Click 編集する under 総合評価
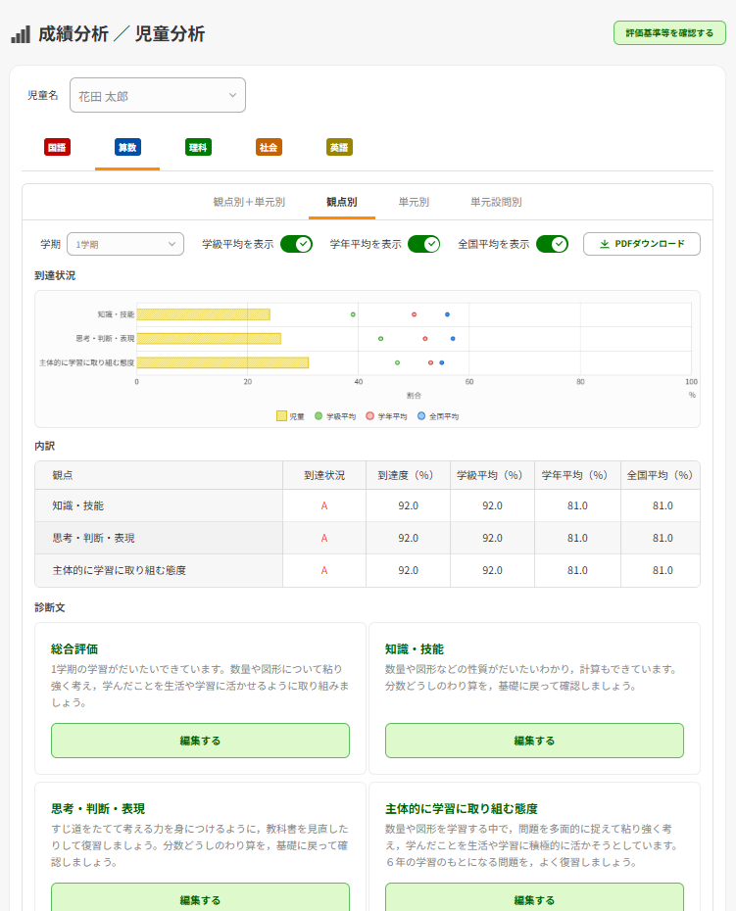This screenshot has height=911, width=736. (200, 741)
